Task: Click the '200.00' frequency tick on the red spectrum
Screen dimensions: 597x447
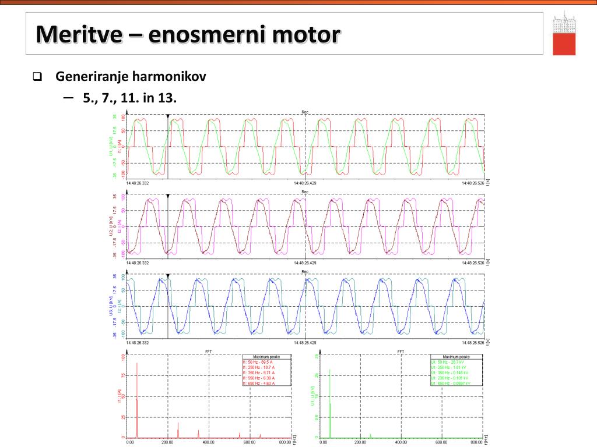Action: [167, 442]
